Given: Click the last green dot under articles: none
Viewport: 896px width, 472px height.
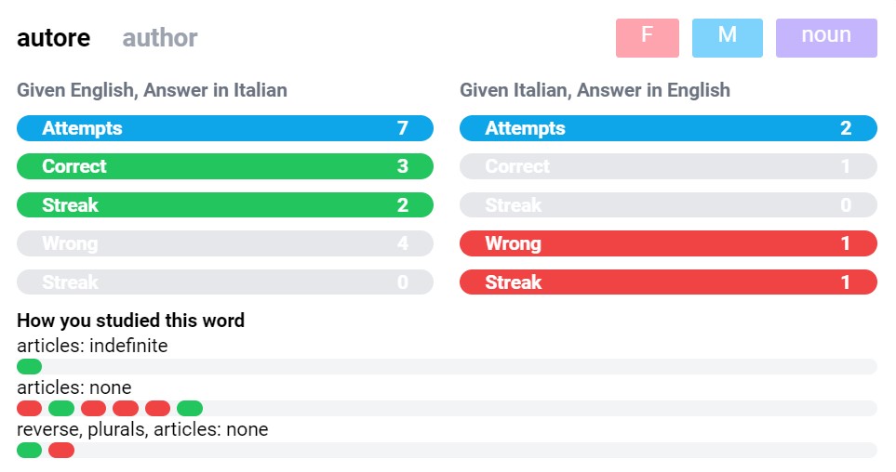Looking at the screenshot, I should (x=190, y=408).
